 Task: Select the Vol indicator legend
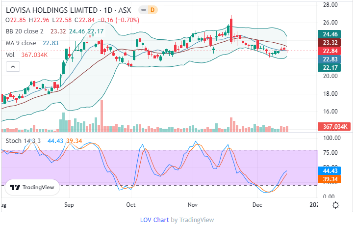coord(10,55)
